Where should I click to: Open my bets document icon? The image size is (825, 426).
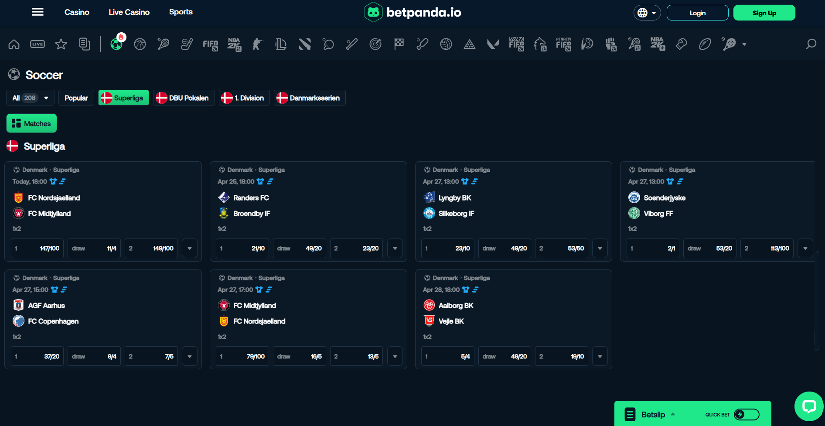tap(85, 44)
